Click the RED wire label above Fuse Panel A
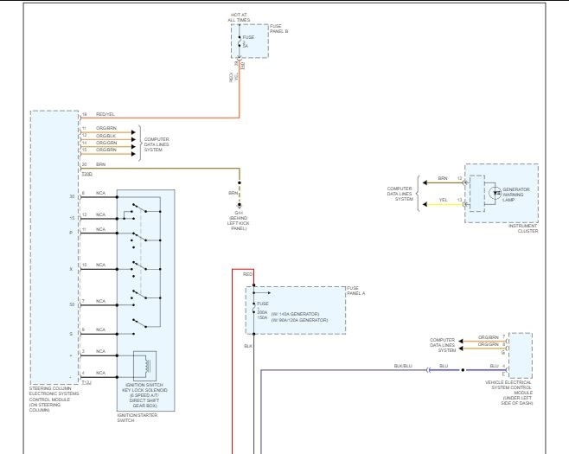Image resolution: width=569 pixels, height=454 pixels. click(x=248, y=274)
